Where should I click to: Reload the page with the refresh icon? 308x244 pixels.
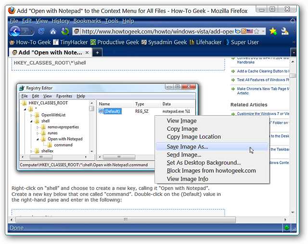point(41,31)
